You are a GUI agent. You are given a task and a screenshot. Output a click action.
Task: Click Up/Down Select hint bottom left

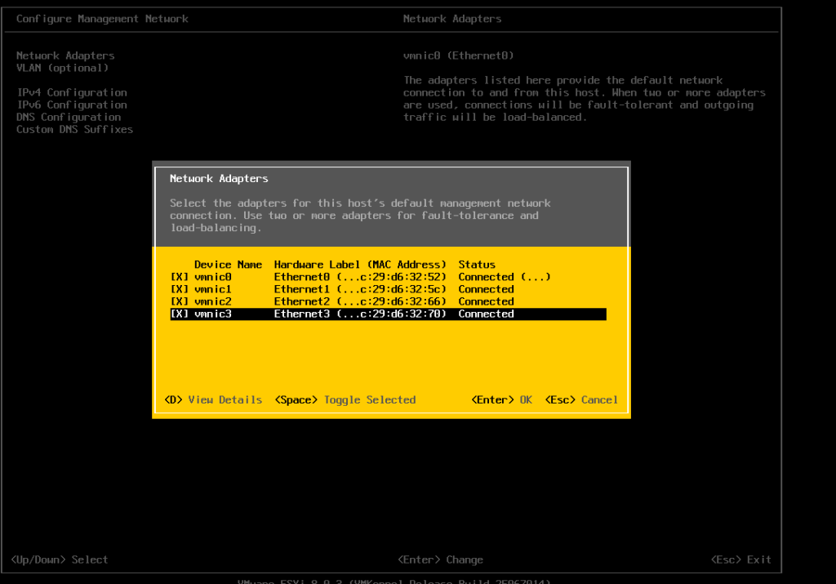pos(59,559)
